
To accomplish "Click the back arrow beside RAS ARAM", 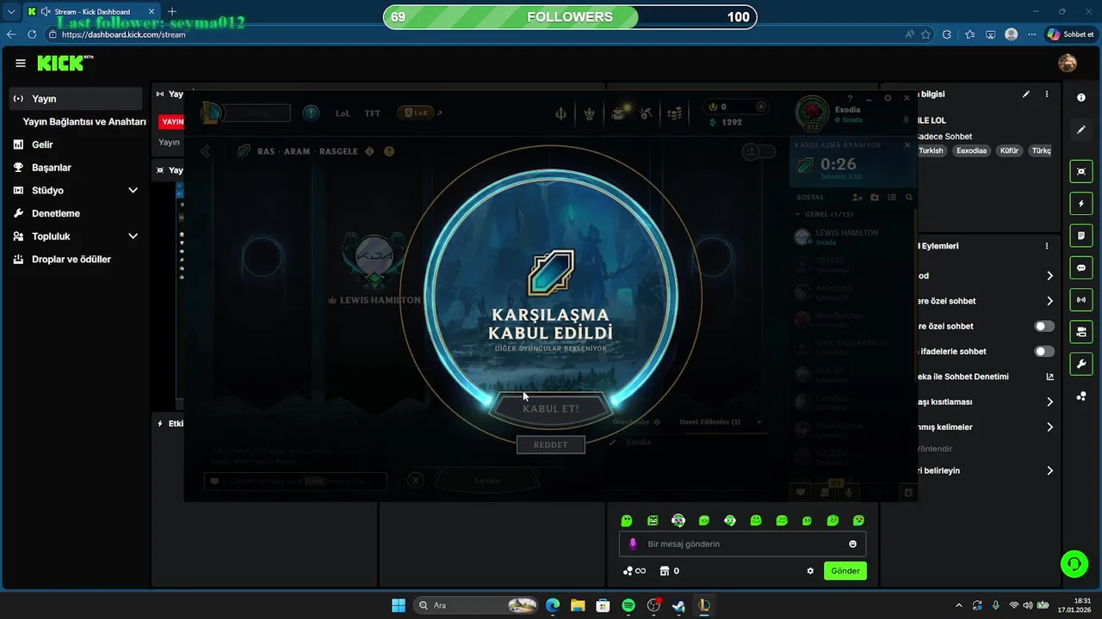I will pyautogui.click(x=205, y=151).
